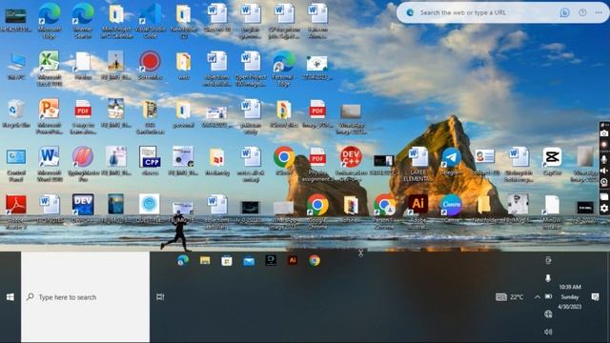Switch to Illustrator in the taskbar
The width and height of the screenshot is (610, 343).
pos(293,260)
